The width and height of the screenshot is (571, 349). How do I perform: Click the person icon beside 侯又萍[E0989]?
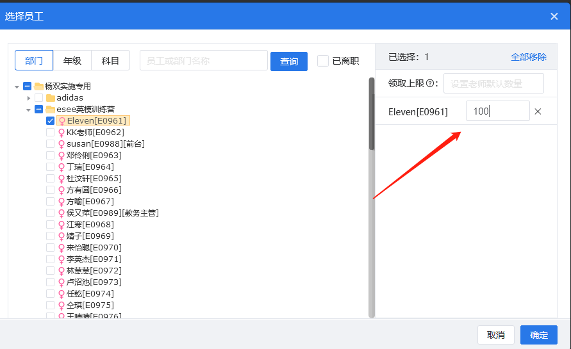click(x=61, y=214)
